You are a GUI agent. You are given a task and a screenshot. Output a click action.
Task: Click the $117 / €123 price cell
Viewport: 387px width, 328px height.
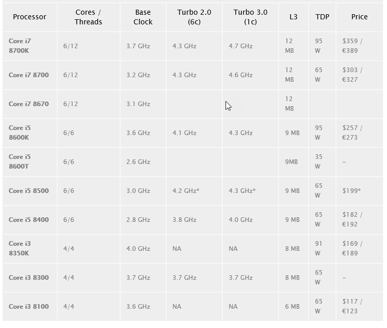click(352, 307)
